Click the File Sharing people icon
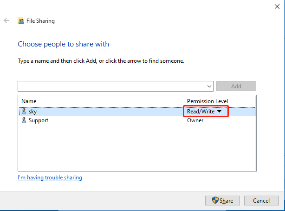The height and width of the screenshot is (211, 285). [21, 21]
